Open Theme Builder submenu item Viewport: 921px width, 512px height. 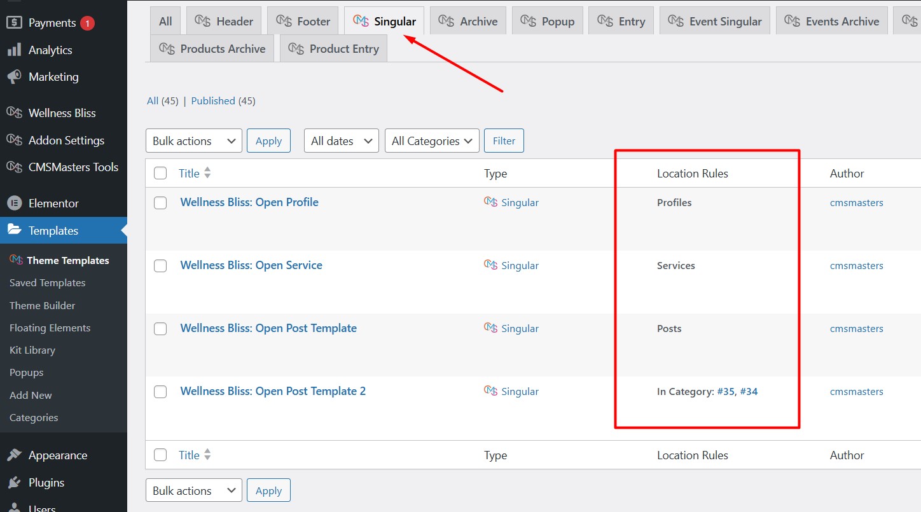click(43, 305)
